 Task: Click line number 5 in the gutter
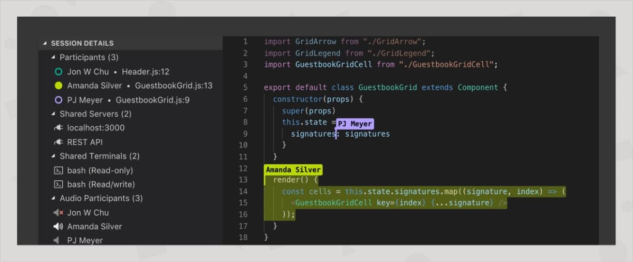click(245, 88)
